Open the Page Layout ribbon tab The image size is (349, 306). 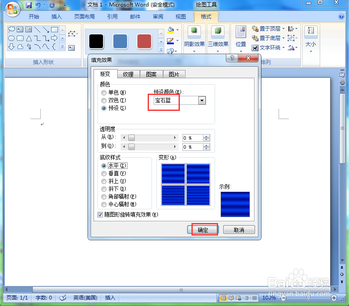[x=85, y=16]
